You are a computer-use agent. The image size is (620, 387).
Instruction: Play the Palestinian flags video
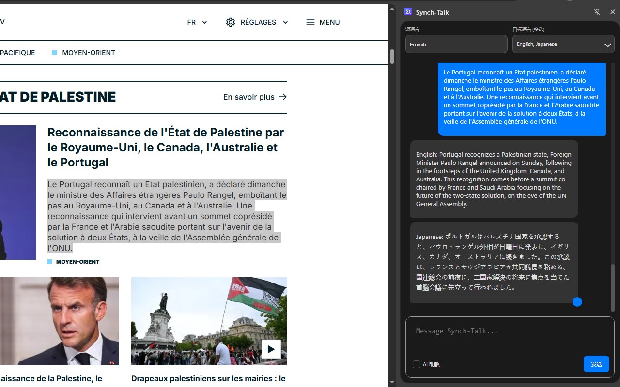point(271,349)
